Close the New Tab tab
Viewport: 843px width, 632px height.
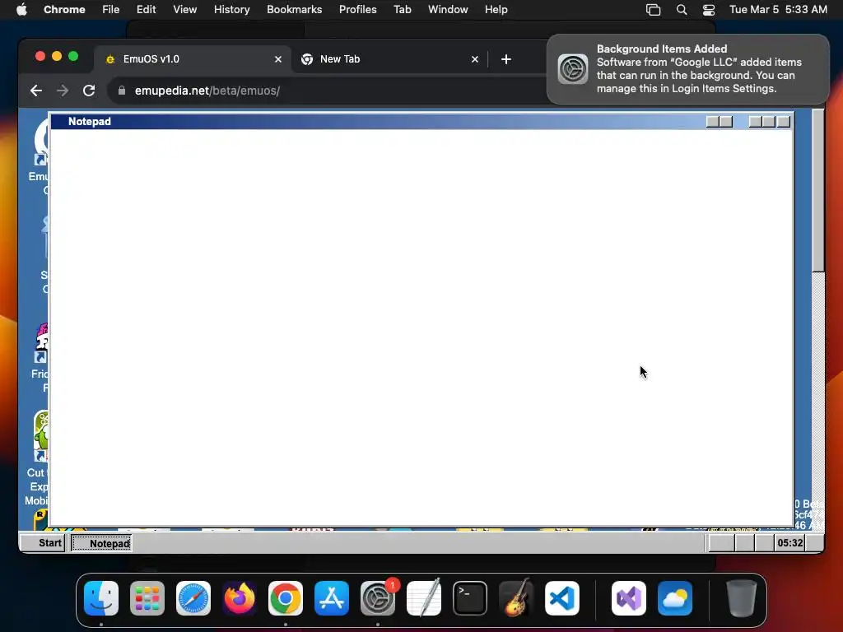(x=475, y=59)
